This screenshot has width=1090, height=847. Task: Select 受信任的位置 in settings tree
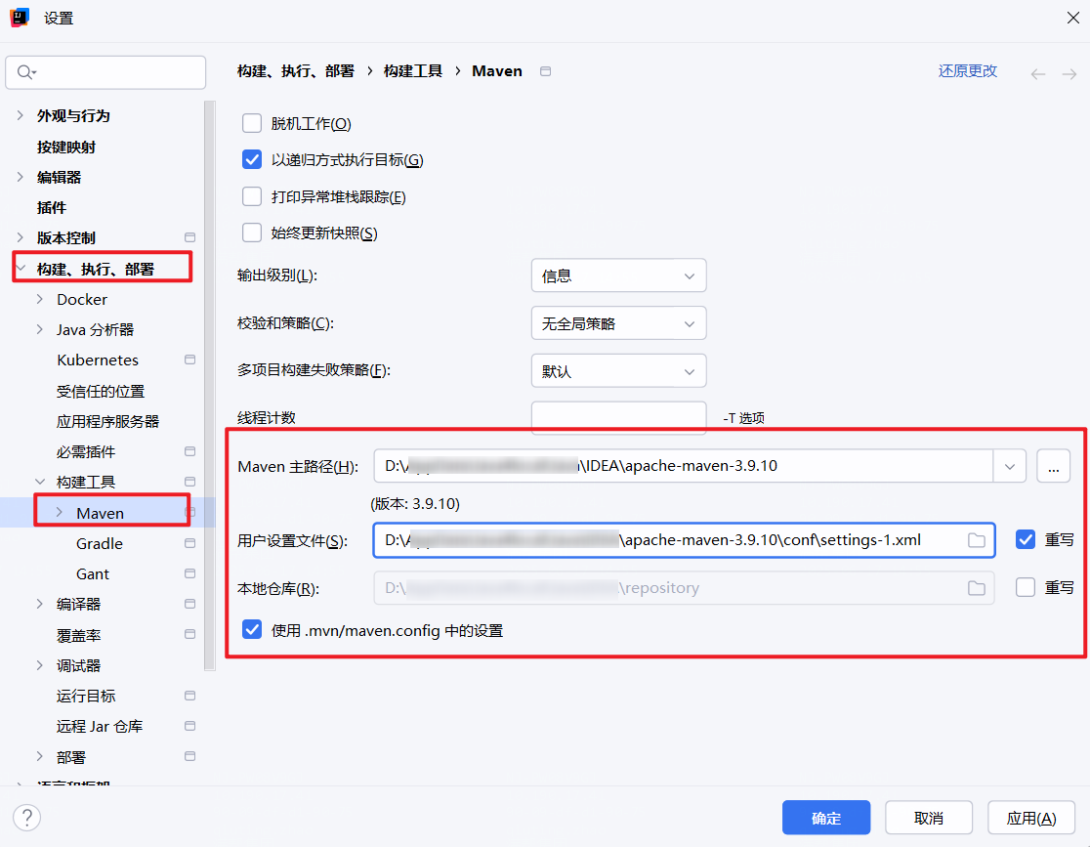[x=101, y=391]
